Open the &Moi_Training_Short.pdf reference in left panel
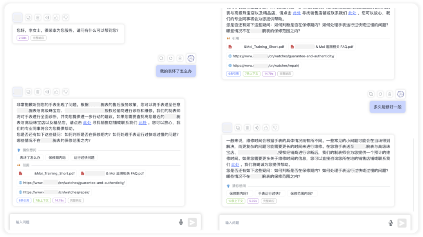 47,173
